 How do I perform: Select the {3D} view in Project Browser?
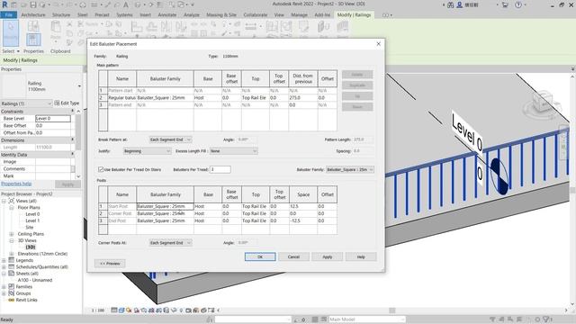[x=31, y=247]
